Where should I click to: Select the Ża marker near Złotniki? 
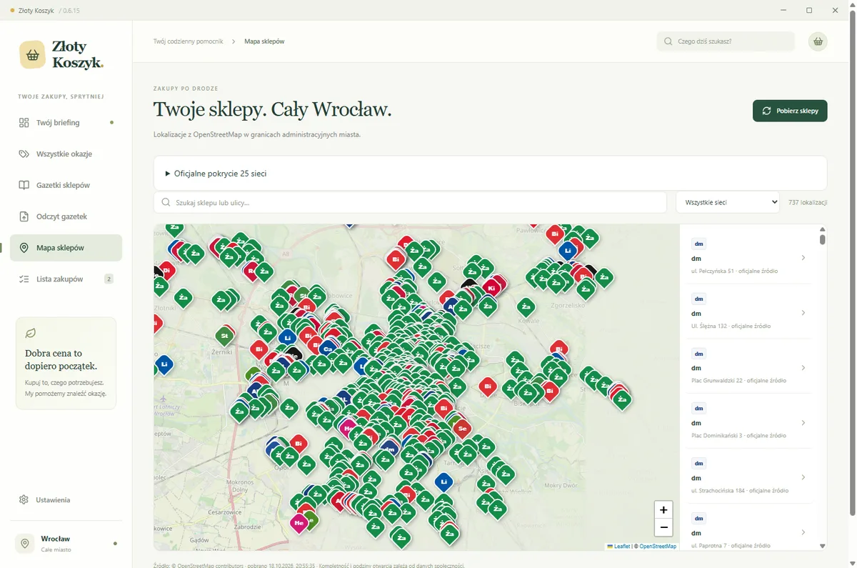click(183, 297)
